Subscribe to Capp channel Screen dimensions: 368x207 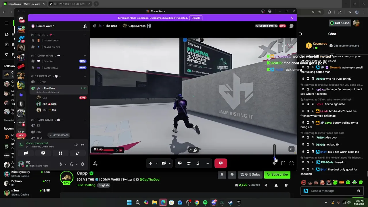tap(277, 174)
